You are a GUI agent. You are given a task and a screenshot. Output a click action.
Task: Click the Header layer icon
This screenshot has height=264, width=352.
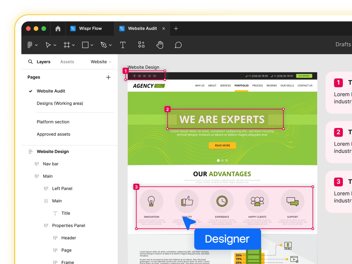coord(55,238)
